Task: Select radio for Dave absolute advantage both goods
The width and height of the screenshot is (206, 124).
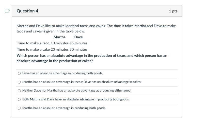Action: click(19, 73)
